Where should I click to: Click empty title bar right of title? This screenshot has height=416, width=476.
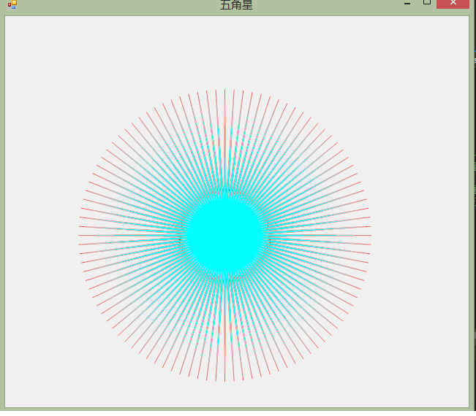(329, 4)
